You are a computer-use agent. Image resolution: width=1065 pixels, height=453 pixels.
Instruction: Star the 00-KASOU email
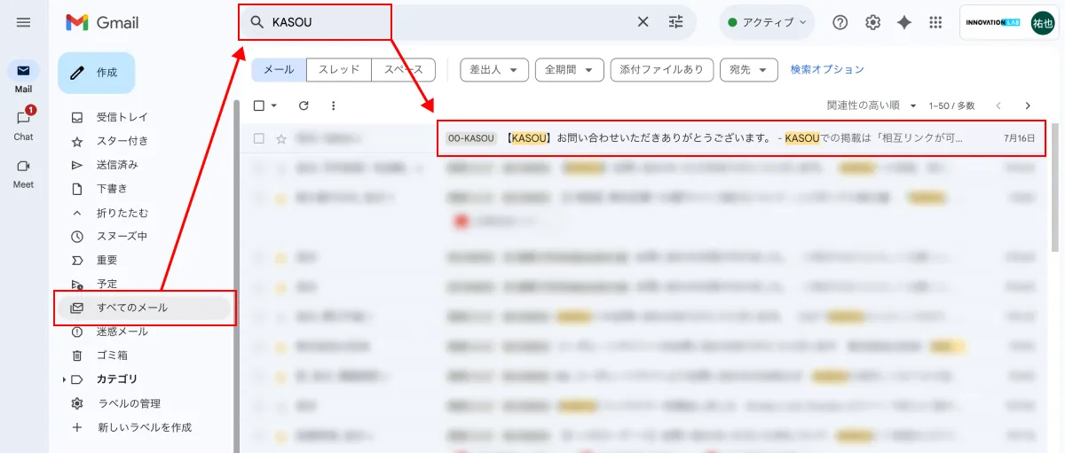281,138
